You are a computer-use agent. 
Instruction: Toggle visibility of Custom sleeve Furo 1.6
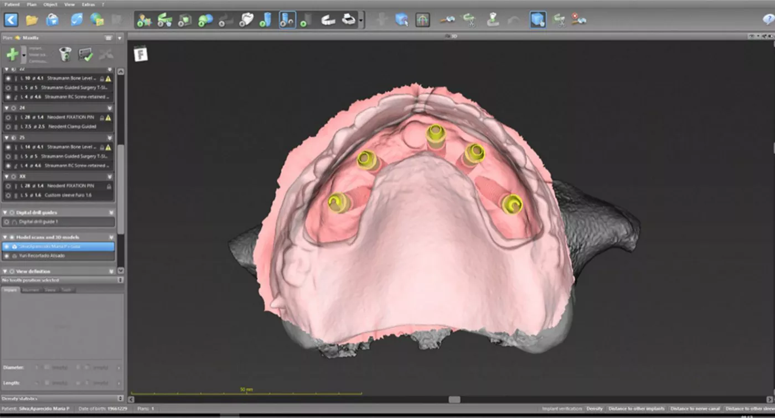tap(7, 195)
